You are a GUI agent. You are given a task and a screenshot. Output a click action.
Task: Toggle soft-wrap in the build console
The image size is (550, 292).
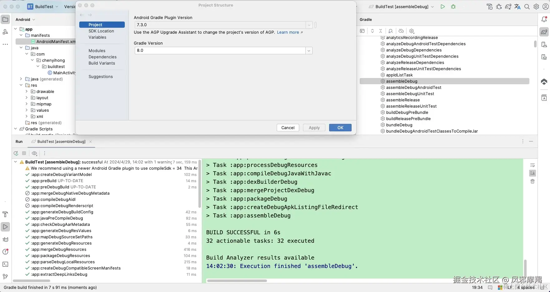click(x=533, y=165)
